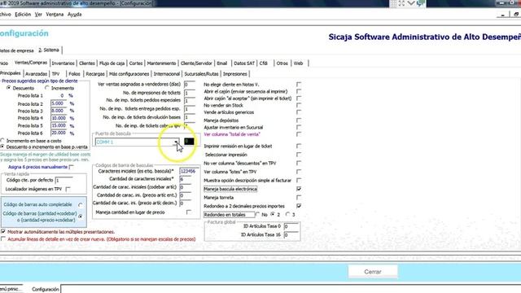
Task: Open the Ventana menu
Action: pos(55,15)
